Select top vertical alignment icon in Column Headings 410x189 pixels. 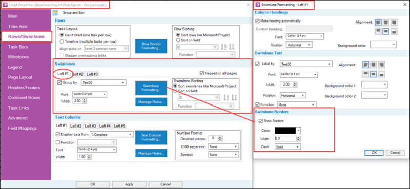click(x=378, y=31)
